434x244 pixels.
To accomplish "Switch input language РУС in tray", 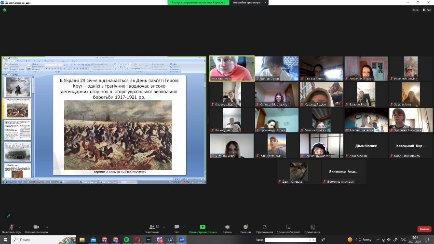I will coord(403,240).
